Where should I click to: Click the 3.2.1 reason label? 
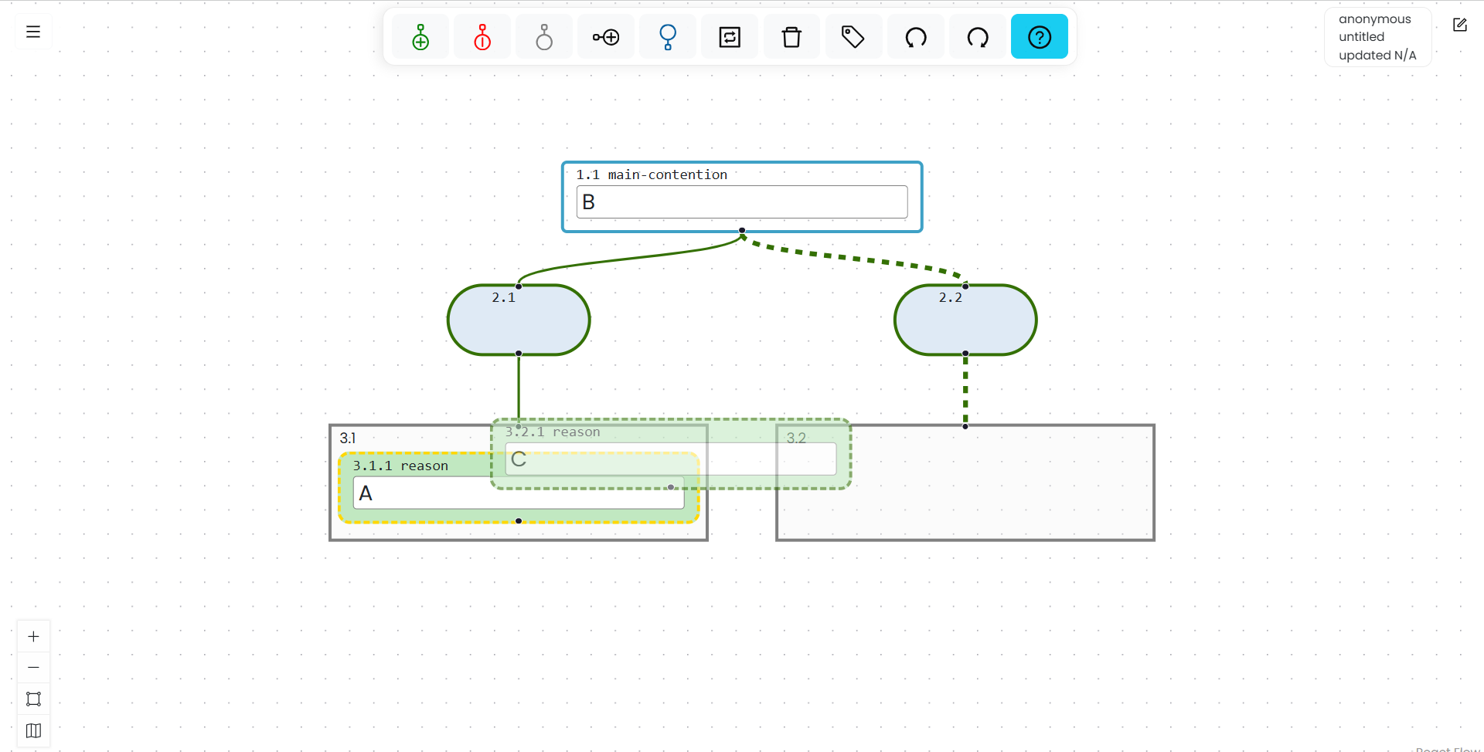tap(553, 432)
